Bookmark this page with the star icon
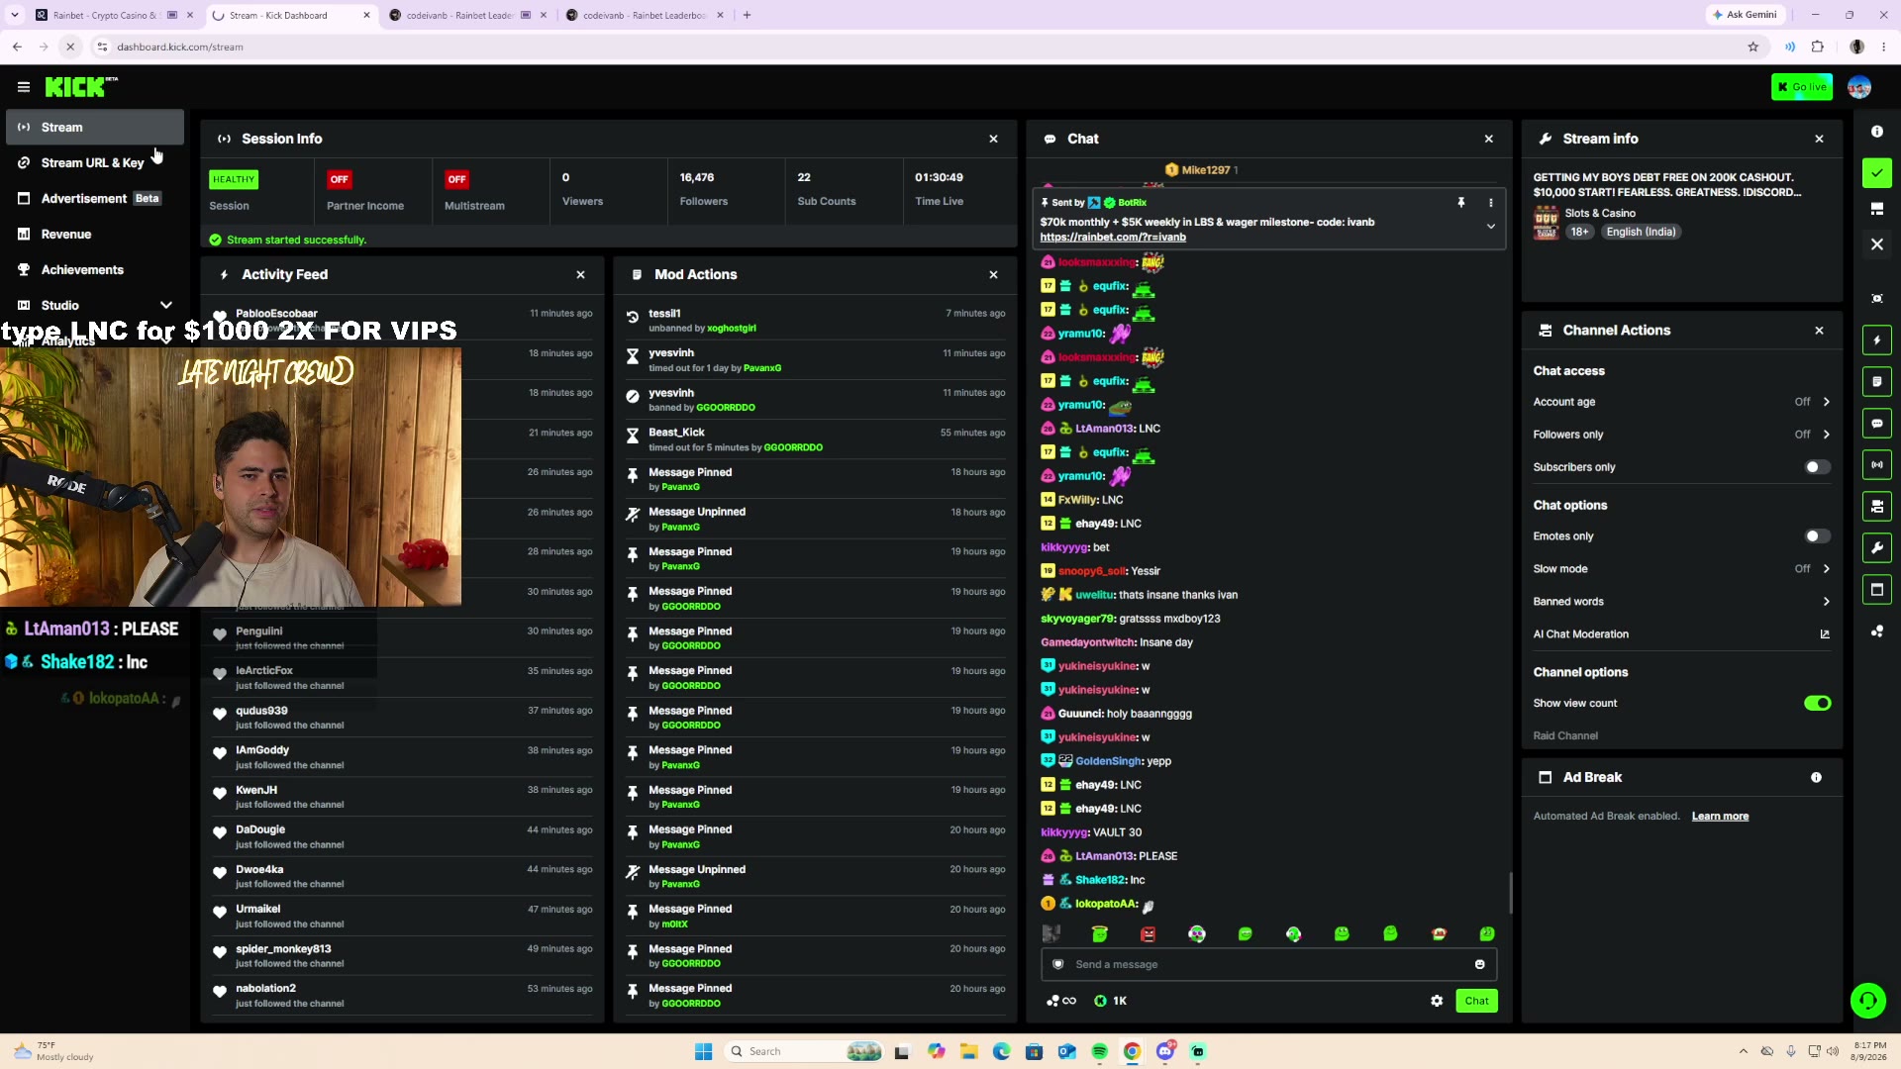 click(1753, 47)
